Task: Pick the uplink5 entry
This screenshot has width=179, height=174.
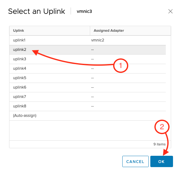Action: [88, 78]
